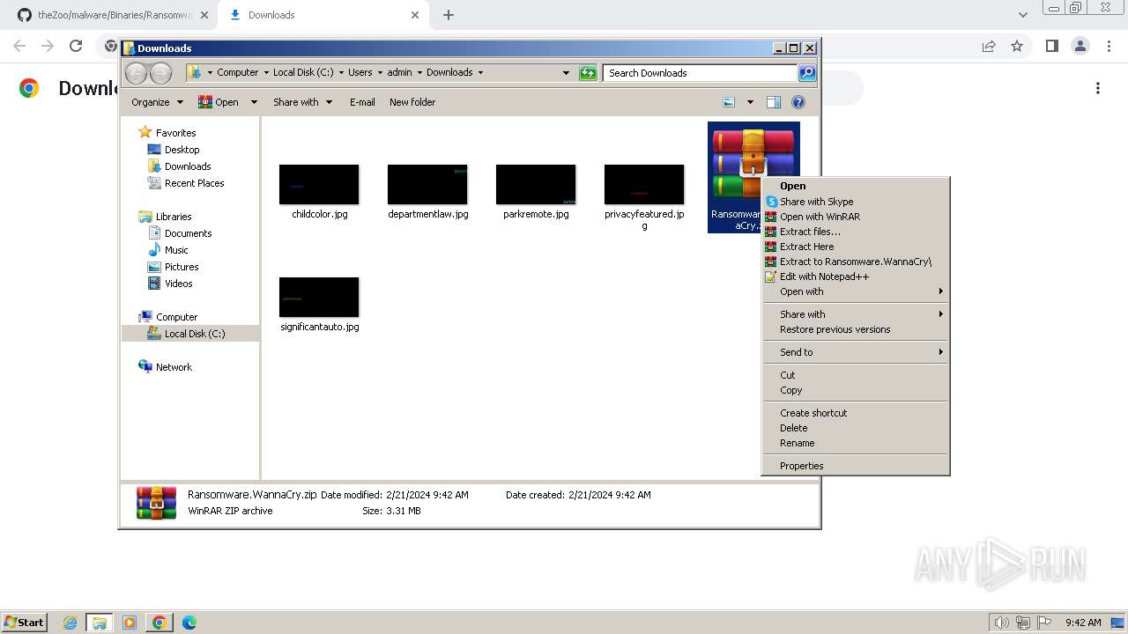Open Explorer help question mark icon
This screenshot has width=1128, height=634.
[x=798, y=102]
